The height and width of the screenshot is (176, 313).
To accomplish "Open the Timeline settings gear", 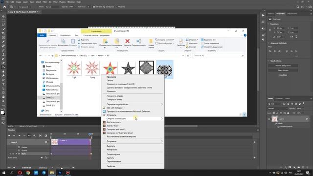I will [34, 135].
